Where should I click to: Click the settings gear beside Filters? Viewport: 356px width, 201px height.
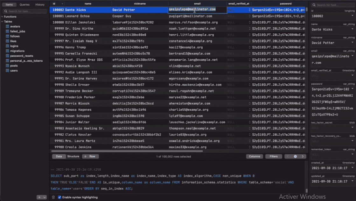295,156
